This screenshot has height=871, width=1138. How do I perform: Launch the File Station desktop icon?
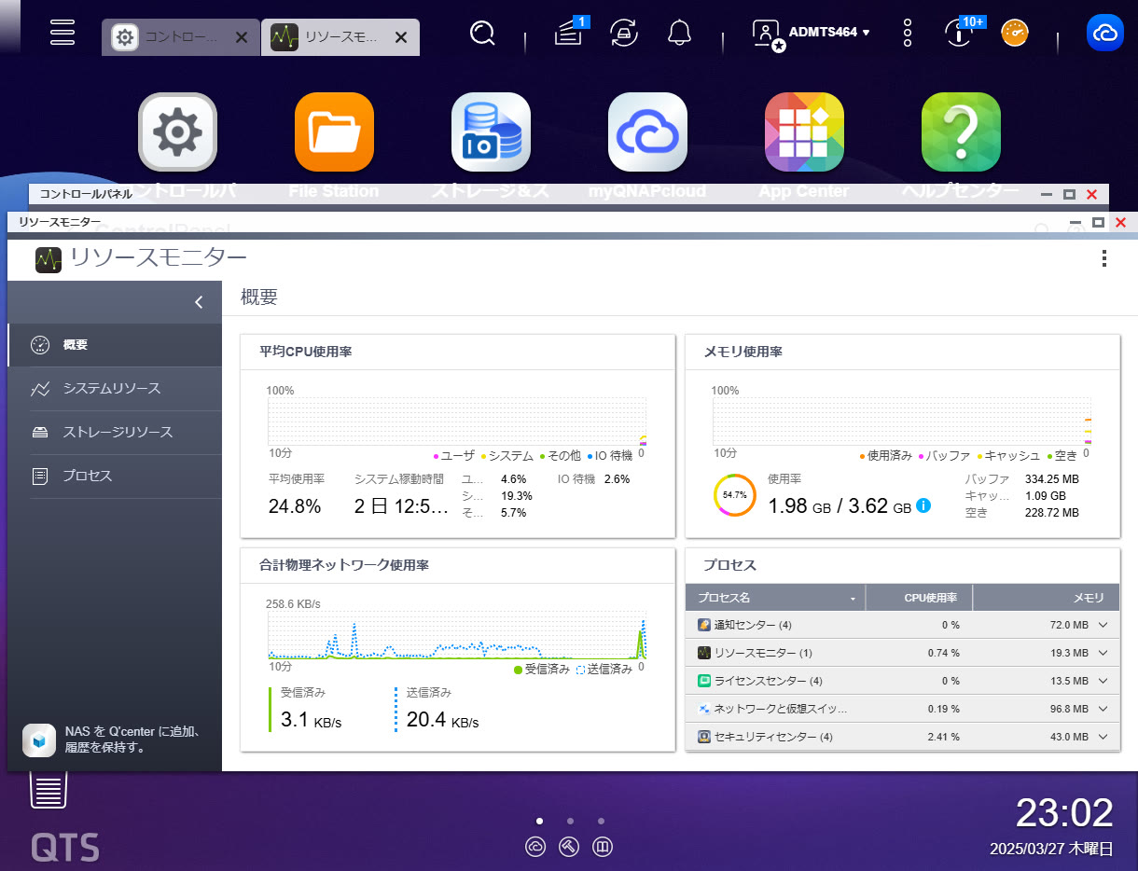(334, 132)
